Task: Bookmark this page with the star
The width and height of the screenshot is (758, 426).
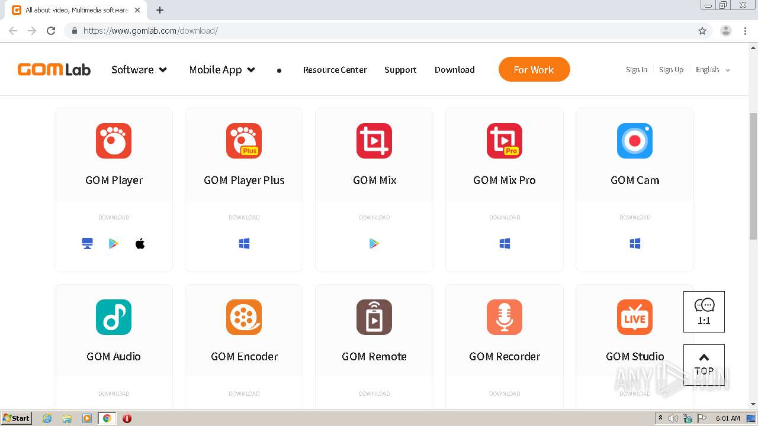Action: click(702, 31)
